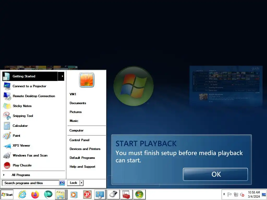Click the red U application taskbar icon
Screen dimensions: 267x200
(x=87, y=195)
